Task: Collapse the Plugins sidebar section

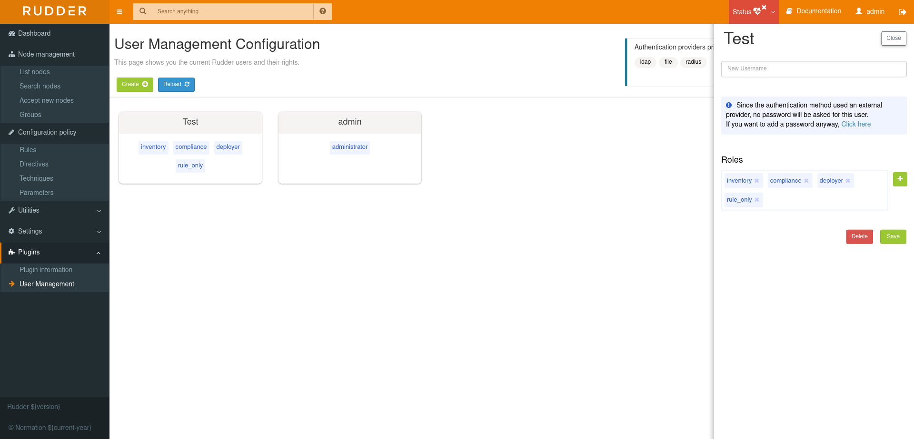Action: tap(99, 253)
